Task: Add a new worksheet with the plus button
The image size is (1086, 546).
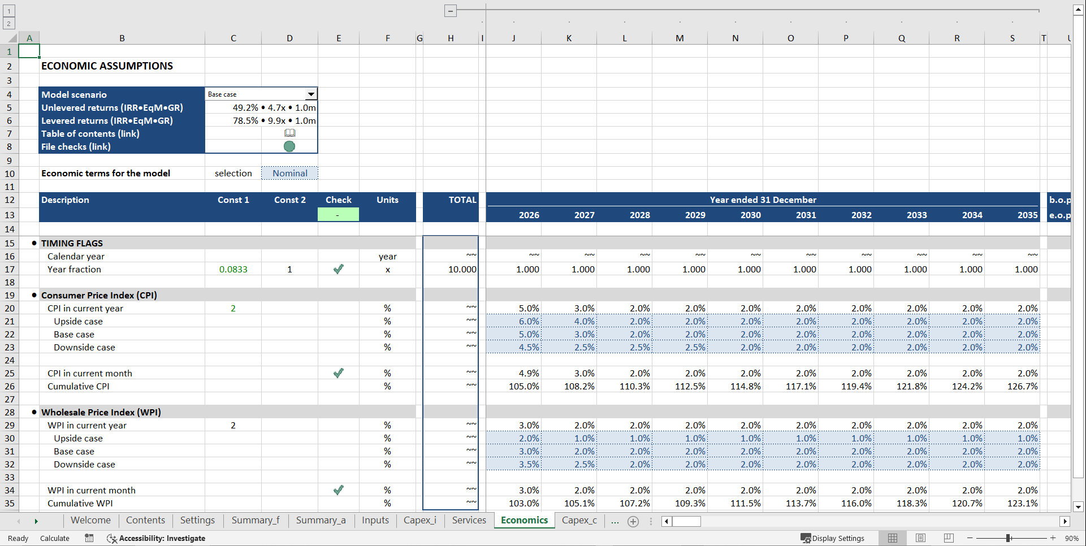Action: [633, 521]
